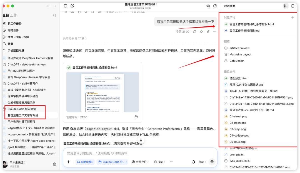300x173 pixels.
Task: Open more options in the input toolbar
Action: point(171,162)
